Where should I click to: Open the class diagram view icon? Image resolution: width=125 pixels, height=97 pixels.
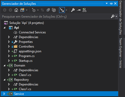point(84,10)
